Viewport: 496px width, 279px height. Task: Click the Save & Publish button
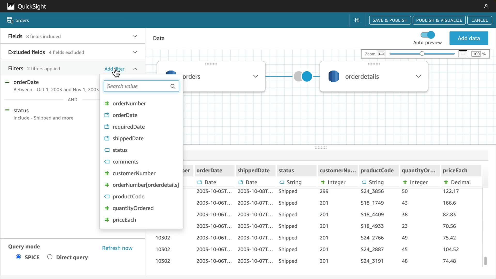[390, 20]
